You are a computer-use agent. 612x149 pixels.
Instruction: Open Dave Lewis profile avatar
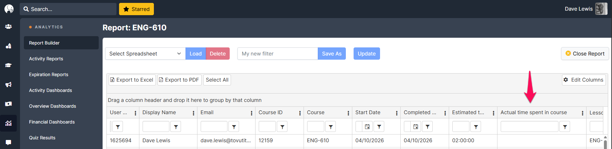pos(601,9)
